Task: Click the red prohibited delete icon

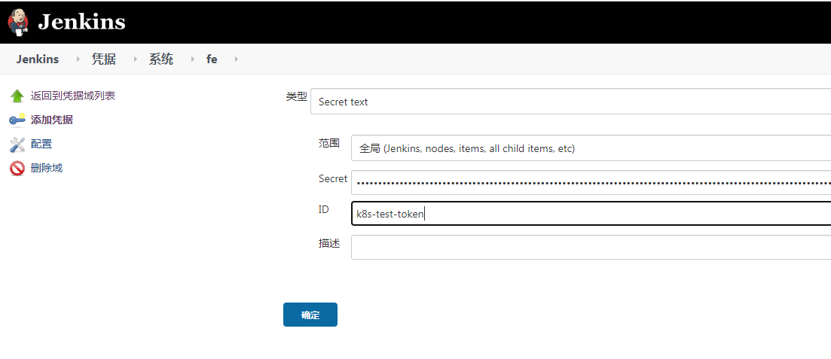Action: pos(17,169)
